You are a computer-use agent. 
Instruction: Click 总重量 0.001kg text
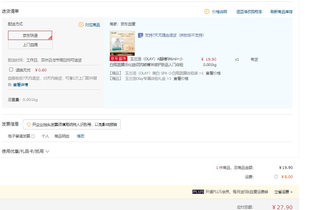(23, 100)
